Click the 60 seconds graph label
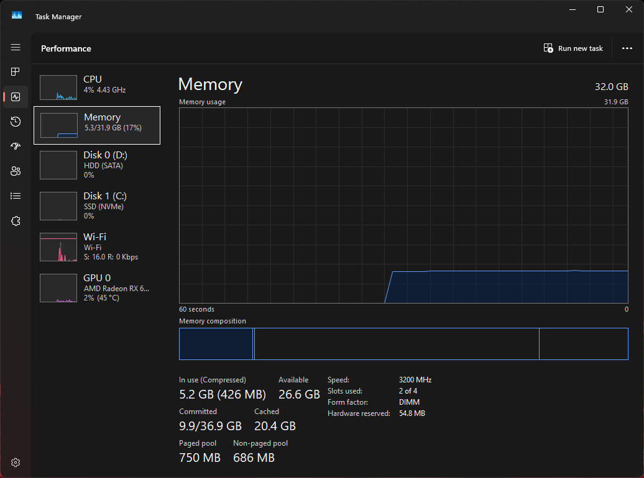 [196, 309]
